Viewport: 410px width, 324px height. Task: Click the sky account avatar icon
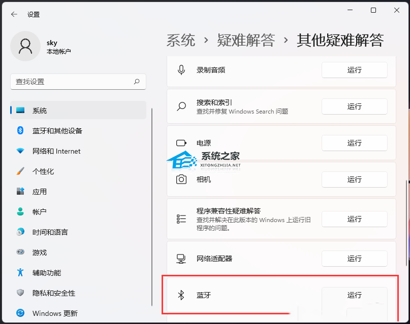click(25, 46)
